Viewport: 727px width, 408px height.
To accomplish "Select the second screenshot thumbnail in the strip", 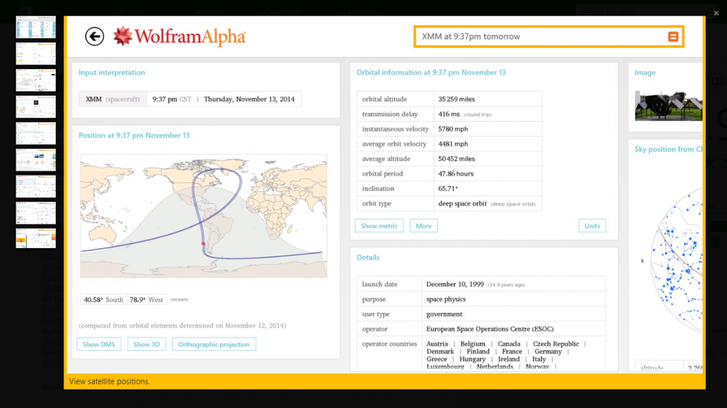I will click(36, 54).
